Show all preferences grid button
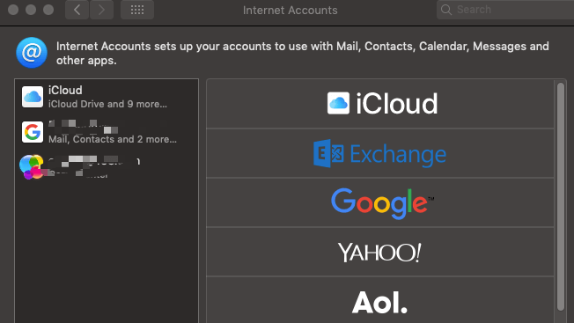574x323 pixels. click(x=137, y=10)
